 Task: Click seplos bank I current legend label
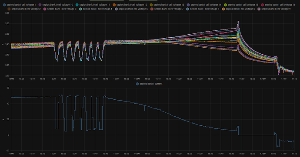[151, 84]
